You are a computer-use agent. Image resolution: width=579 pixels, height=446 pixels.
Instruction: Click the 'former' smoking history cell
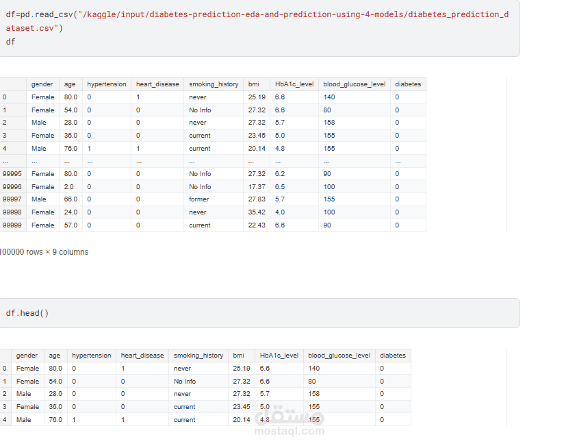pos(201,199)
